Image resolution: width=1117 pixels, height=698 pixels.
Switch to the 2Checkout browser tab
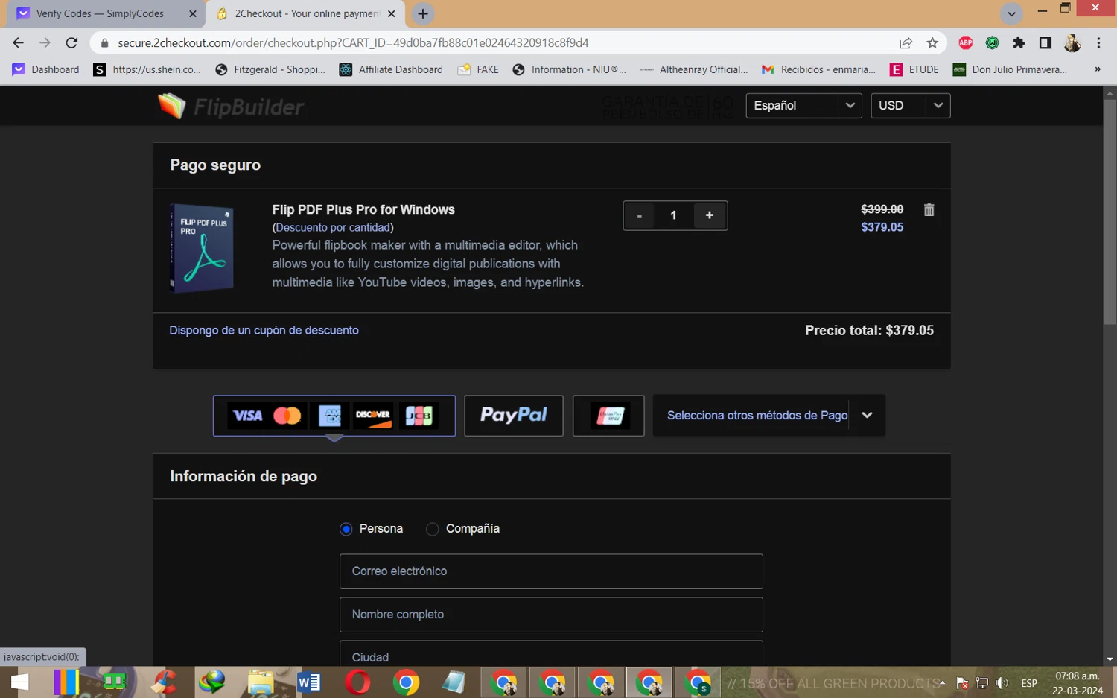(x=307, y=13)
